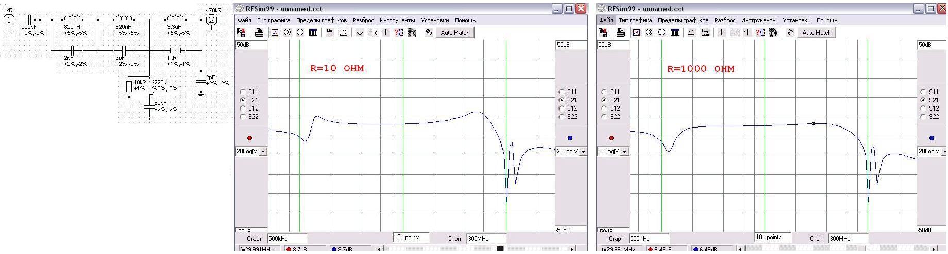The width and height of the screenshot is (948, 254).
Task: Click the Стоп 300MHz field in the R=10 OHM window
Action: (486, 239)
